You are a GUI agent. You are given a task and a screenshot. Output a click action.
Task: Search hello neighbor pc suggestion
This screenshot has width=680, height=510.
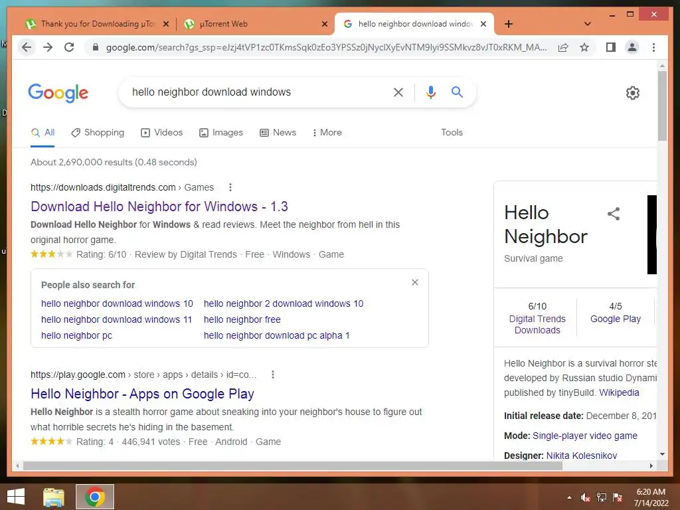tap(76, 335)
